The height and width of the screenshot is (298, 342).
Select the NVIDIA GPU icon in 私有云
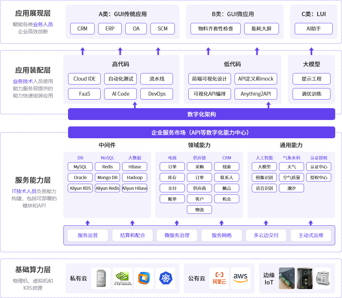tap(122, 278)
